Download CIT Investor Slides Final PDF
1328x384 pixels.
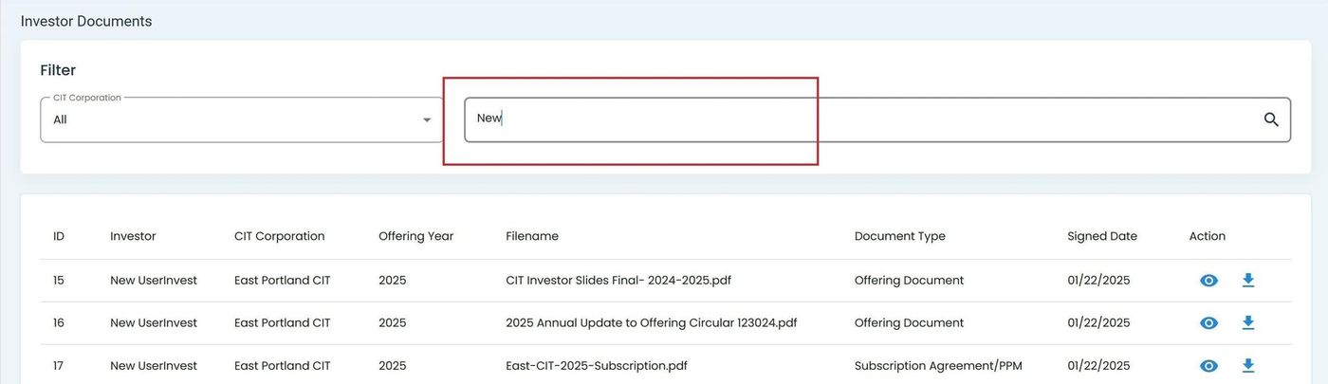coord(1248,281)
